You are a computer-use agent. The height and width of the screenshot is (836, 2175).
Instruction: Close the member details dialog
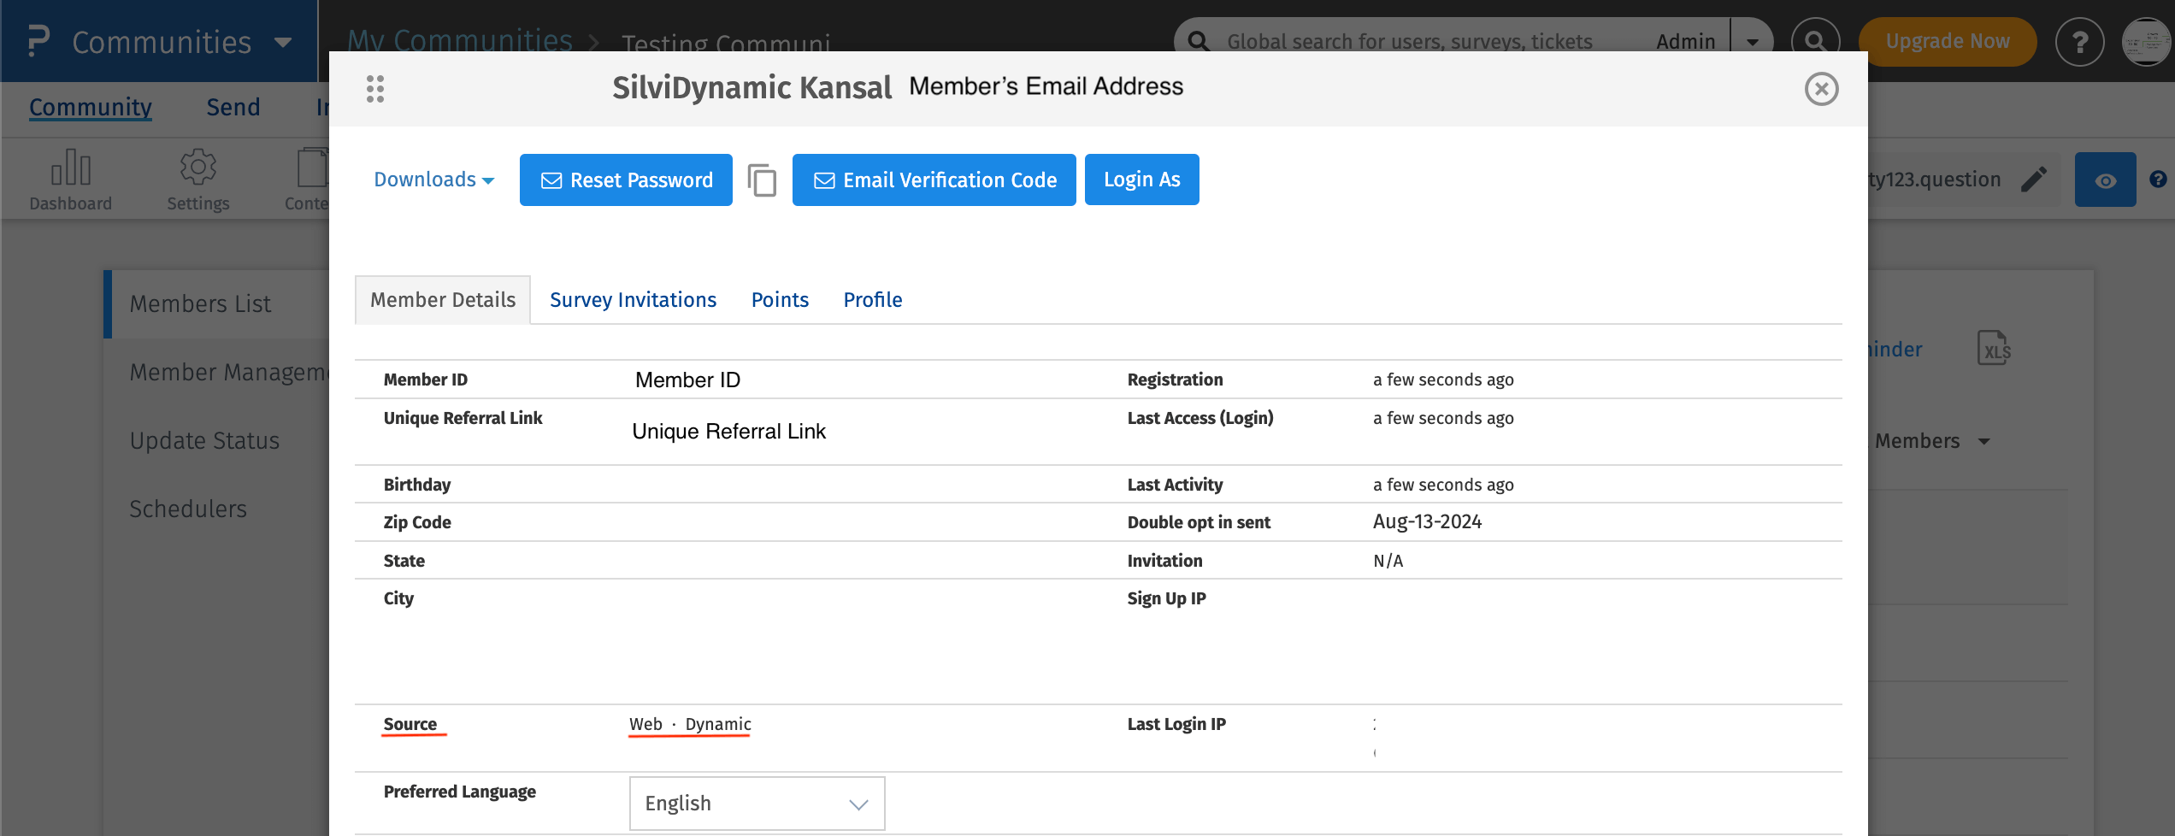[x=1821, y=89]
